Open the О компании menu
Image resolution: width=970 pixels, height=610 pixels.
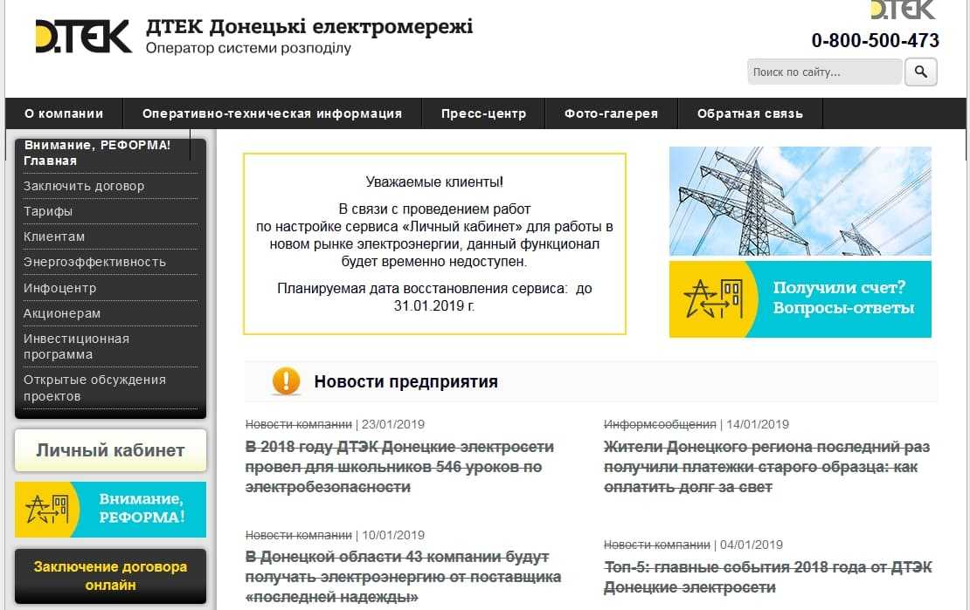coord(64,113)
